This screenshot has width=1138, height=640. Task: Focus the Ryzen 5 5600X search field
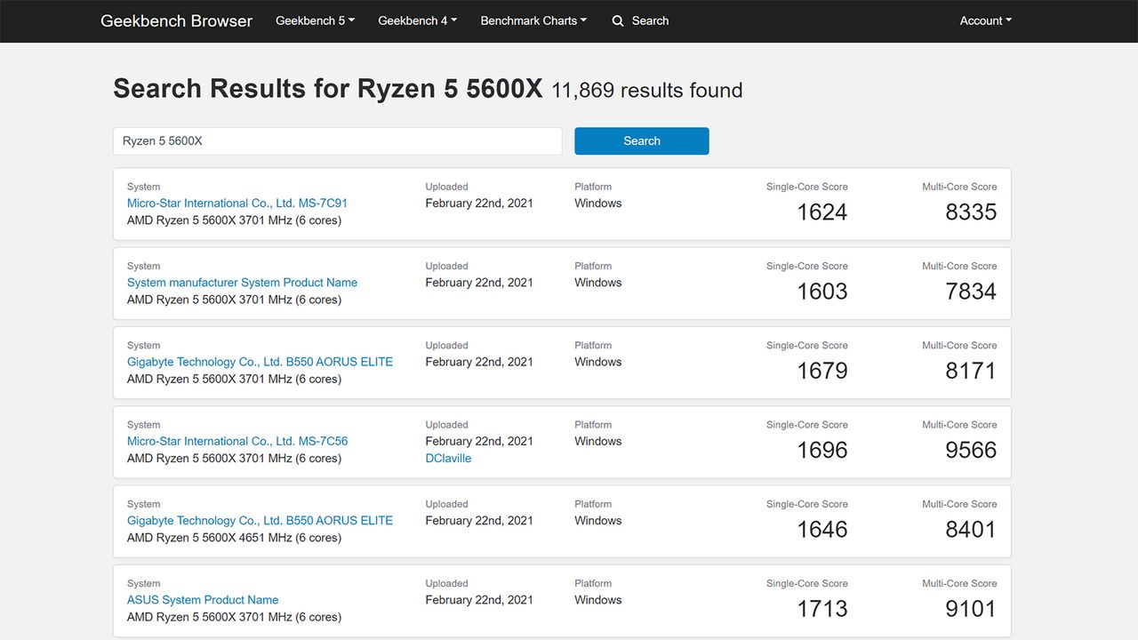[338, 140]
